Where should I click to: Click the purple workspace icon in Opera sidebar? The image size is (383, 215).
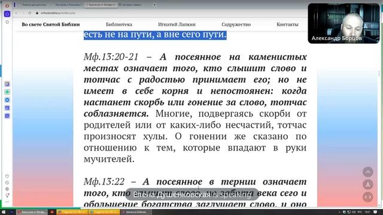(7, 14)
